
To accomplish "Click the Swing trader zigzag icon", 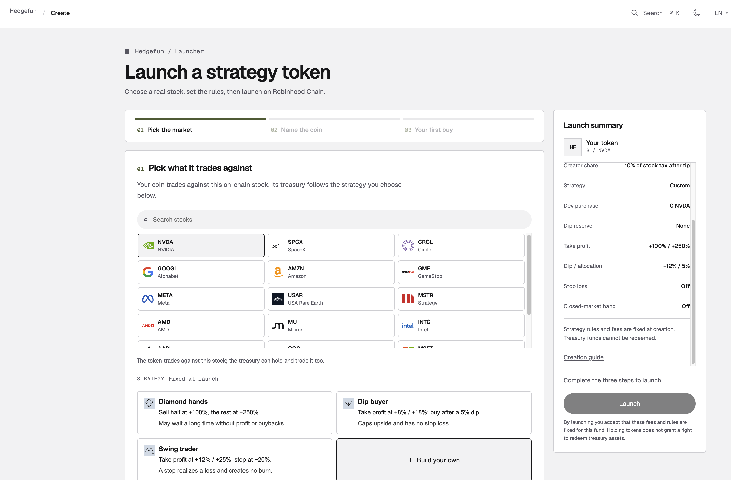I will coord(149,451).
